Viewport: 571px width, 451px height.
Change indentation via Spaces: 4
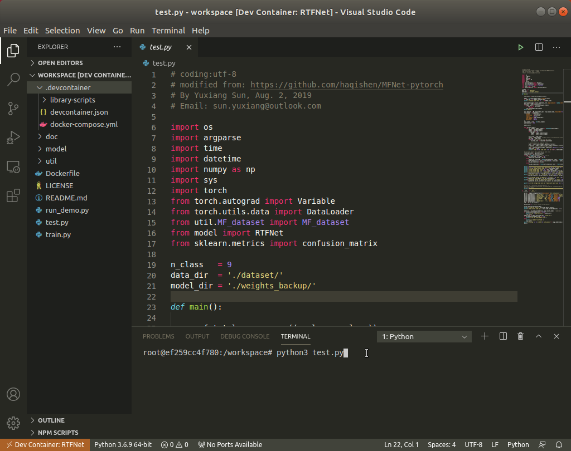tap(442, 444)
